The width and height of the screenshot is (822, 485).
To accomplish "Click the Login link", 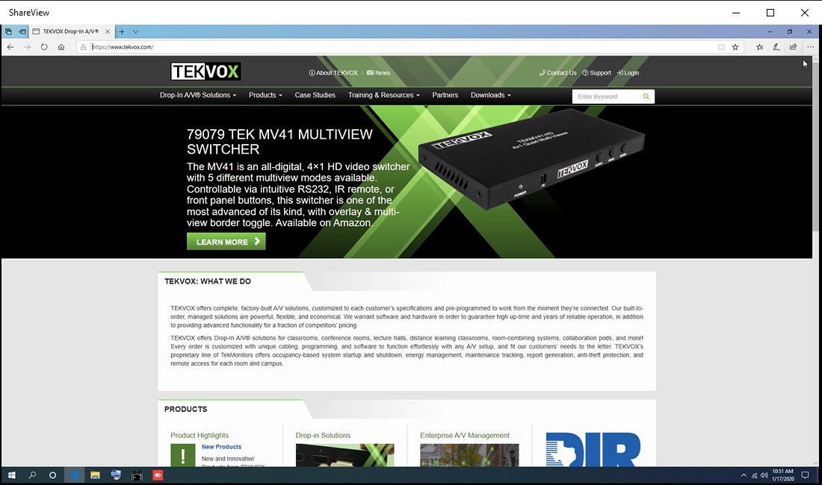I will [628, 72].
